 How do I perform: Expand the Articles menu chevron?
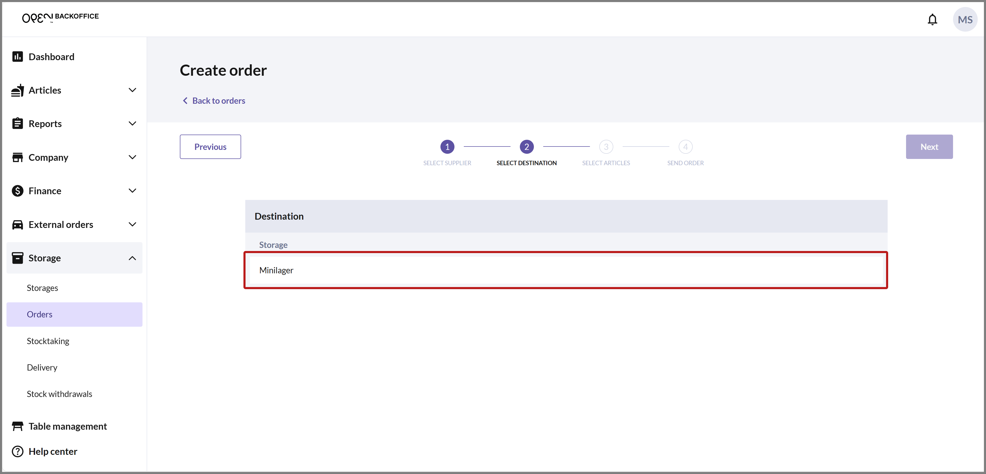[132, 90]
